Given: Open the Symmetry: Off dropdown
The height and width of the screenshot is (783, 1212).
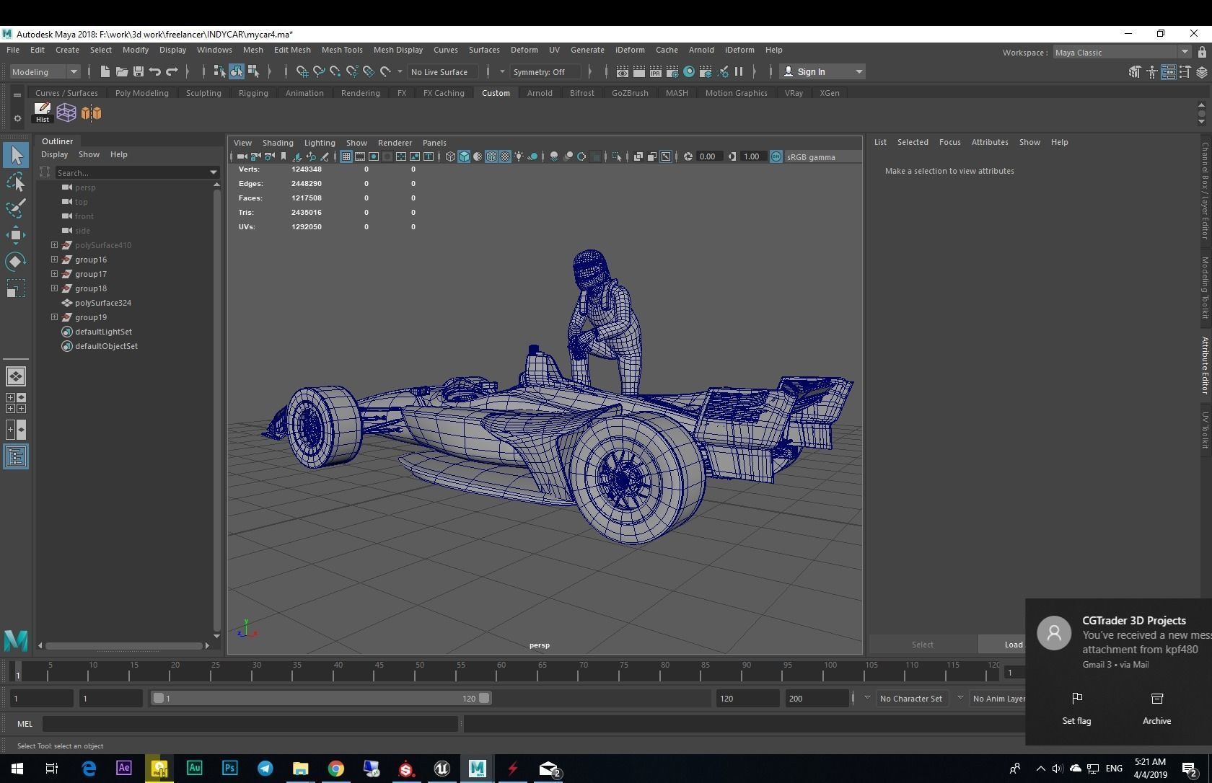Looking at the screenshot, I should click(545, 71).
